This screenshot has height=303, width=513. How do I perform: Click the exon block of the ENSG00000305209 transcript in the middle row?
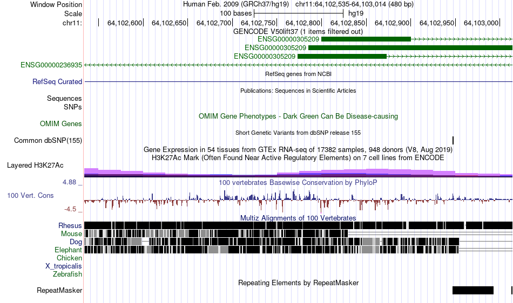(410, 48)
